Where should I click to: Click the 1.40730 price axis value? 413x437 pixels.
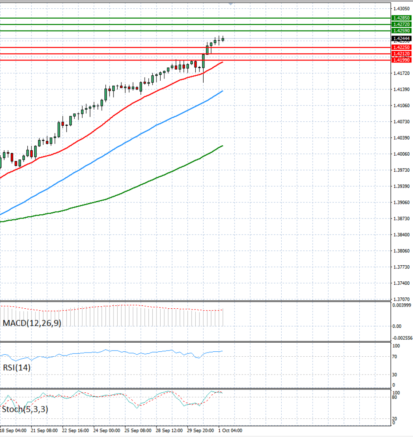401,122
